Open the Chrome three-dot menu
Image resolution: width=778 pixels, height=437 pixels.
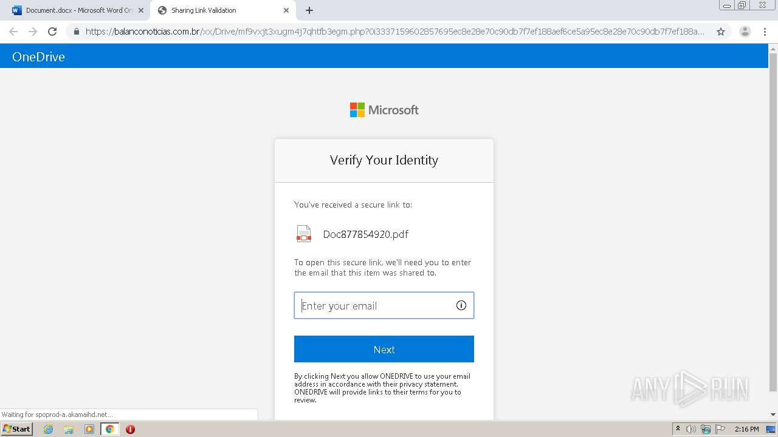(x=765, y=32)
